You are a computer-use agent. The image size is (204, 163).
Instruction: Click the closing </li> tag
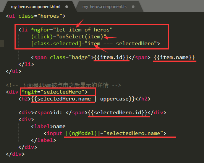(x=26, y=64)
